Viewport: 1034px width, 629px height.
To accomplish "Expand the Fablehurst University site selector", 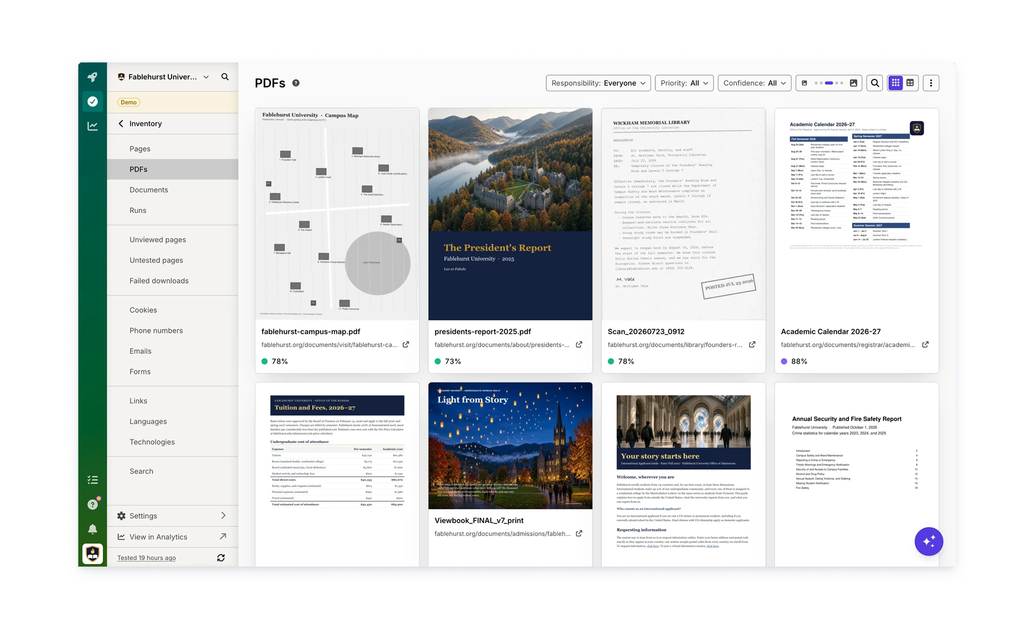I will 163,77.
